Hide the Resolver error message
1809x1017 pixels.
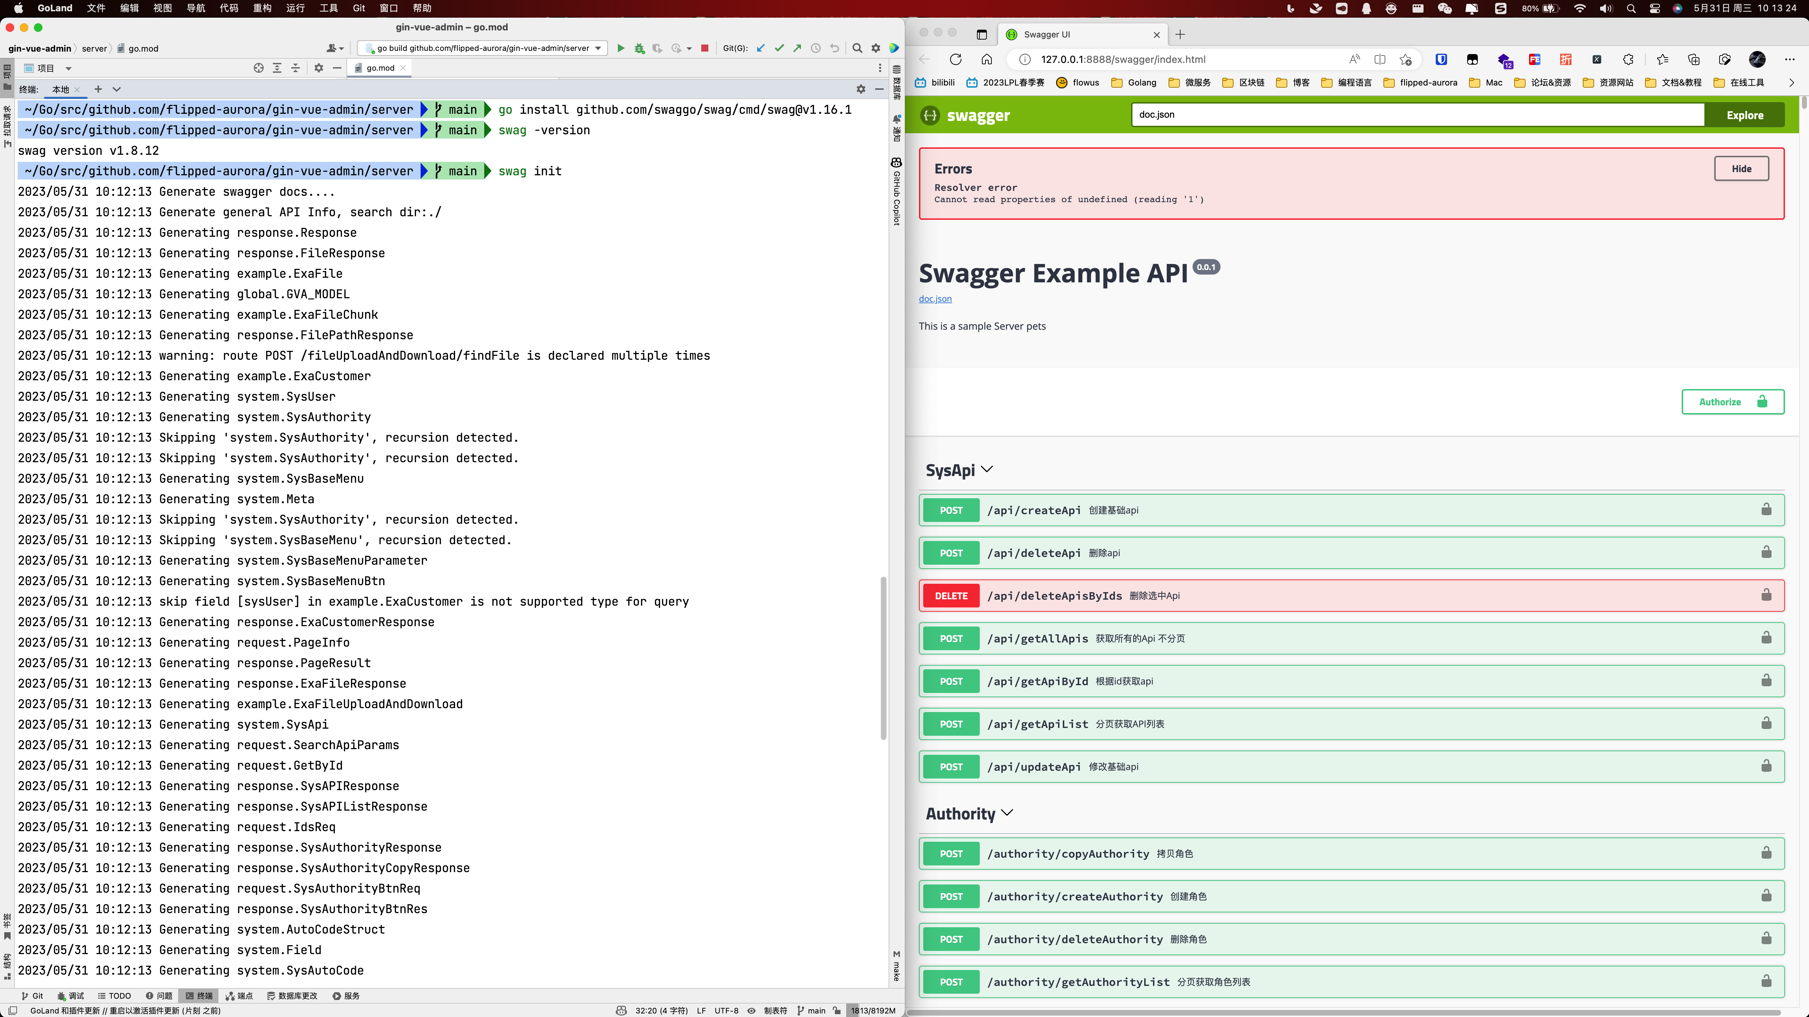(1741, 169)
